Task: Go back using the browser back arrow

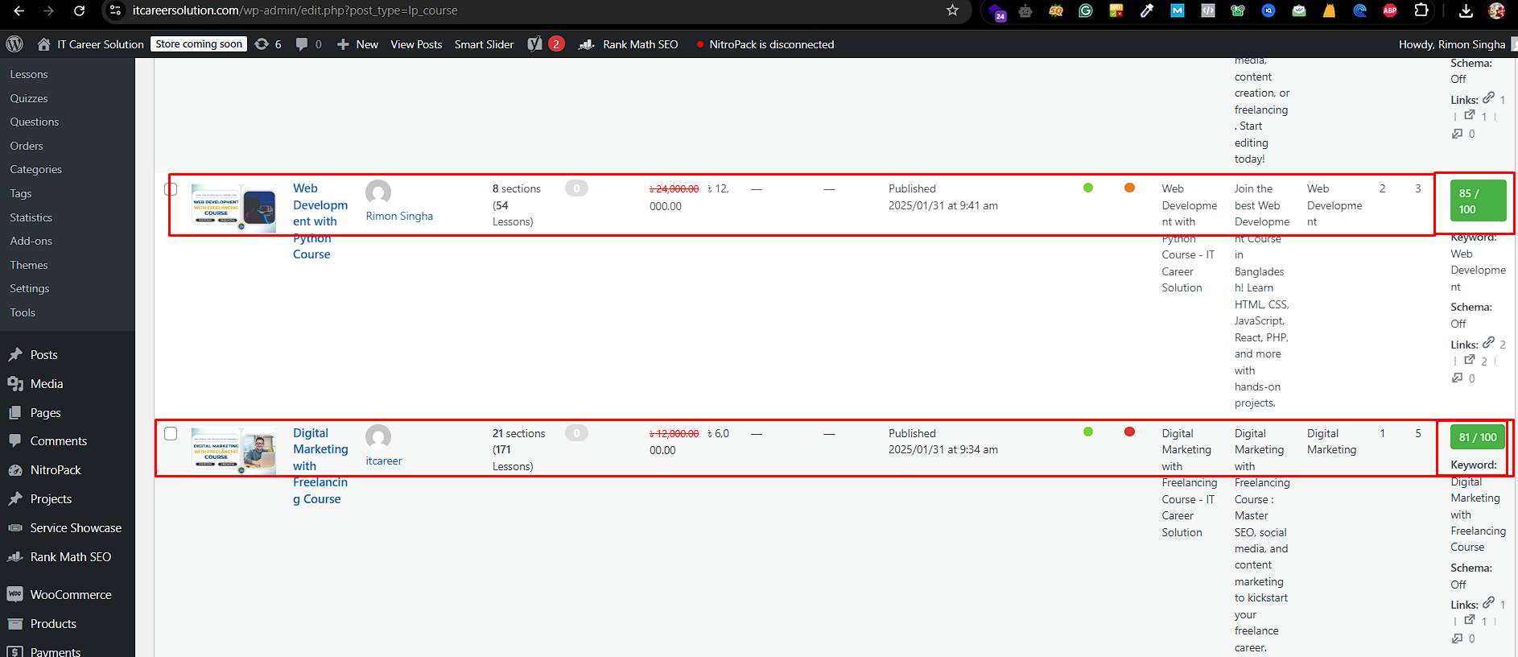Action: [19, 10]
